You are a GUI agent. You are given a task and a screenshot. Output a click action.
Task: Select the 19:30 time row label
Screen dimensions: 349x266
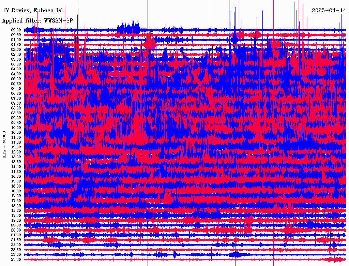[x=16, y=220]
